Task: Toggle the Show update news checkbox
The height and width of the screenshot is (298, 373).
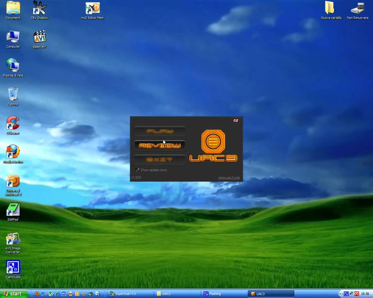Action: coord(137,170)
